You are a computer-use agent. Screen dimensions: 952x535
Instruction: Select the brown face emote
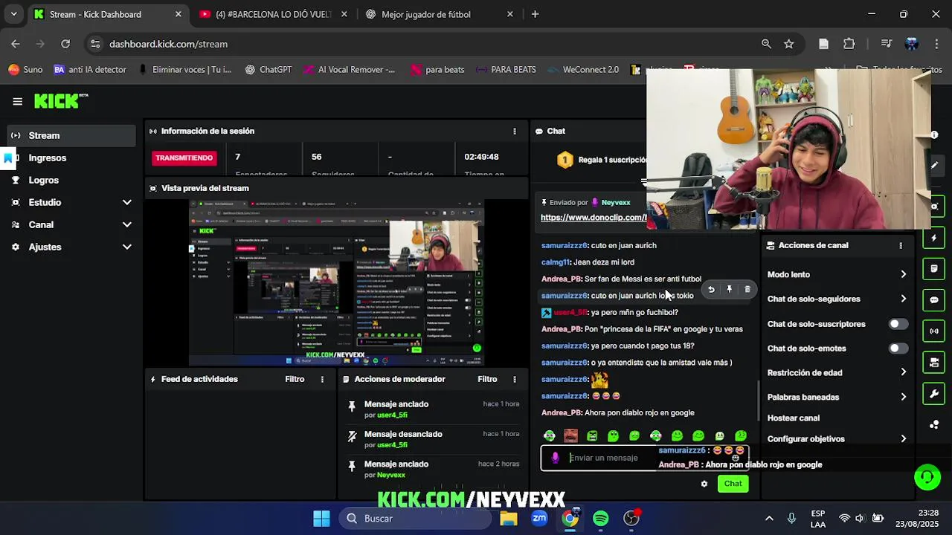(x=570, y=436)
